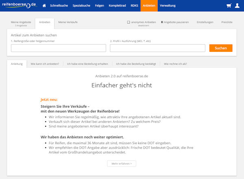Viewport: 244px width, 179px height.
Task: Open Komplettrad navigation item
Action: (118, 6)
